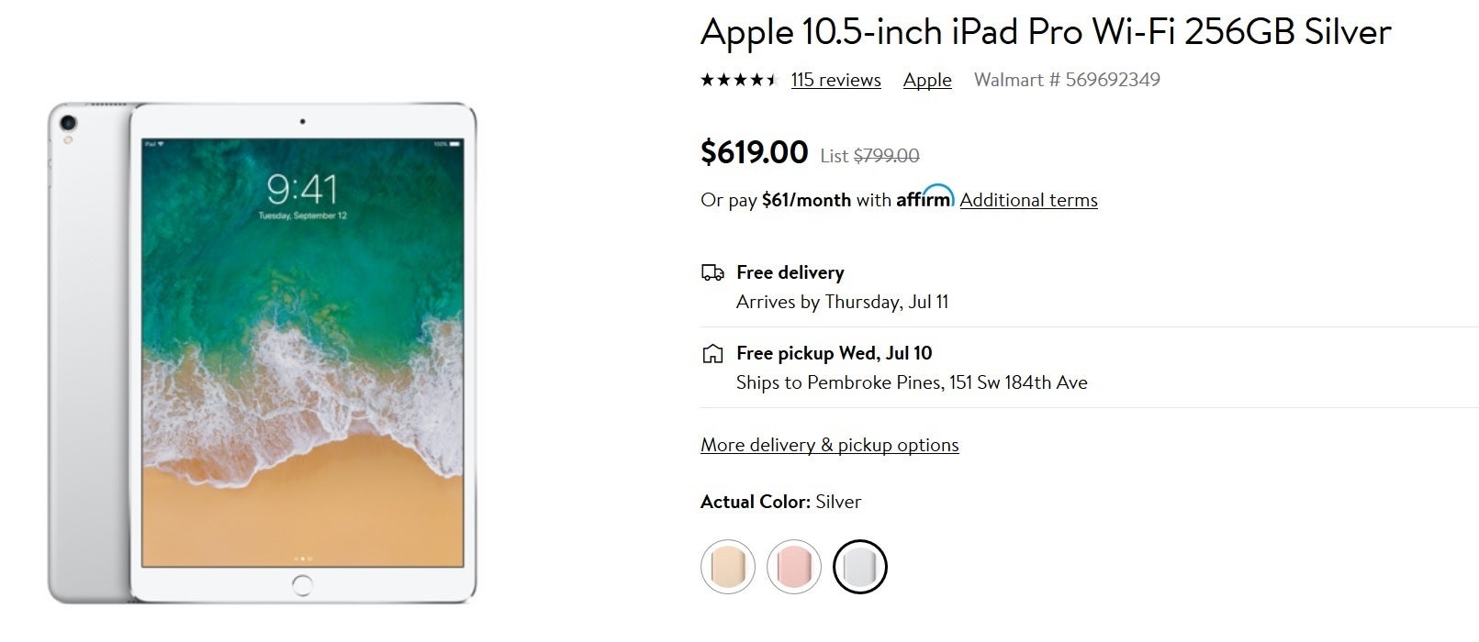Click the delivery truck icon

(x=712, y=272)
